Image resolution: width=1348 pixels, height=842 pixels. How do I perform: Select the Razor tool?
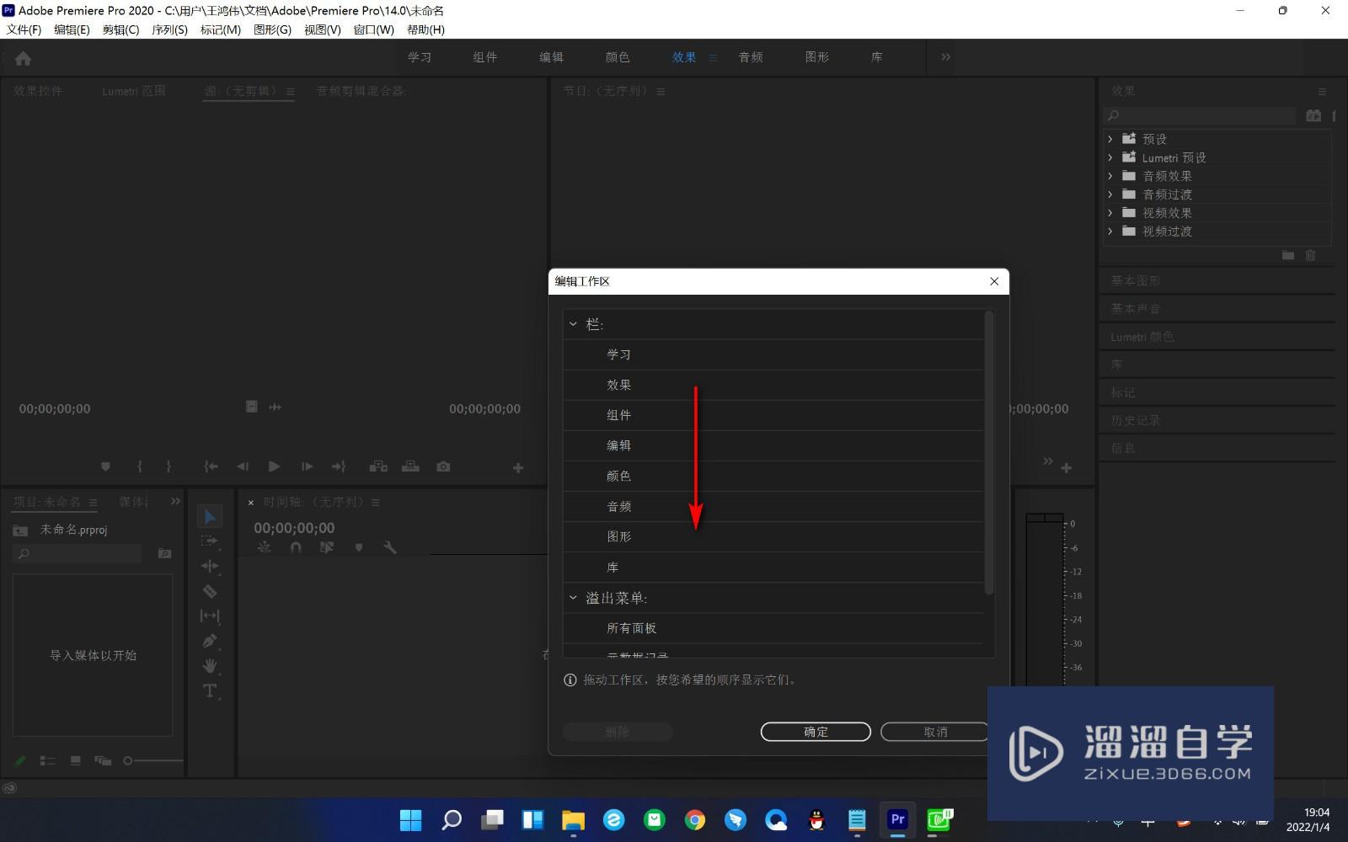click(210, 591)
